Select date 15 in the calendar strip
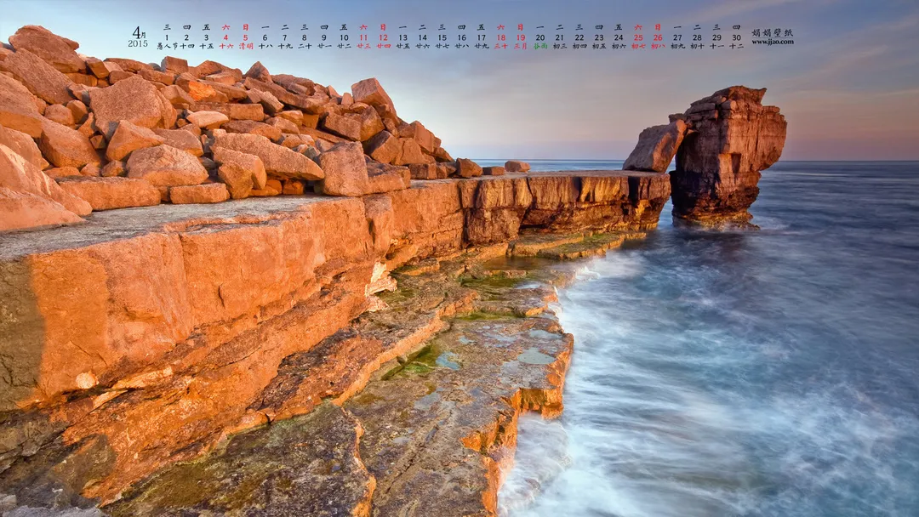 442,37
